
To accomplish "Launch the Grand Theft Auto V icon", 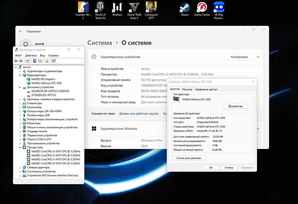I will (134, 10).
